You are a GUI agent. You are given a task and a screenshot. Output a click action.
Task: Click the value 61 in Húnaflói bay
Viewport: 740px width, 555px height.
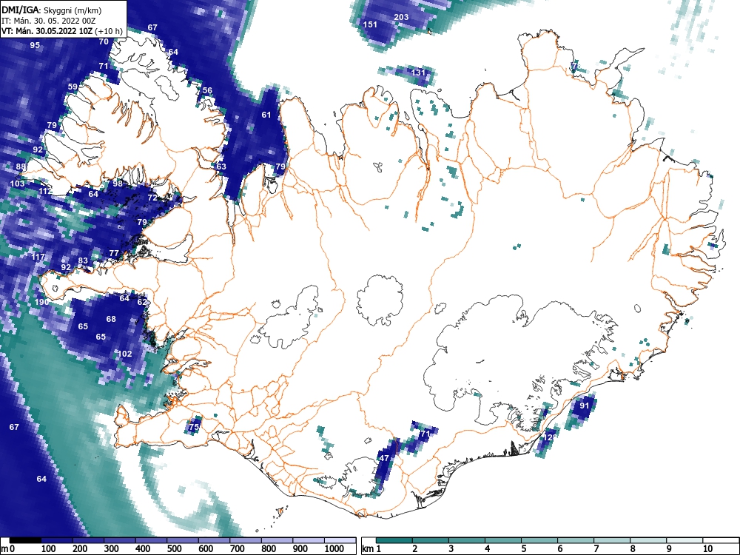click(266, 114)
